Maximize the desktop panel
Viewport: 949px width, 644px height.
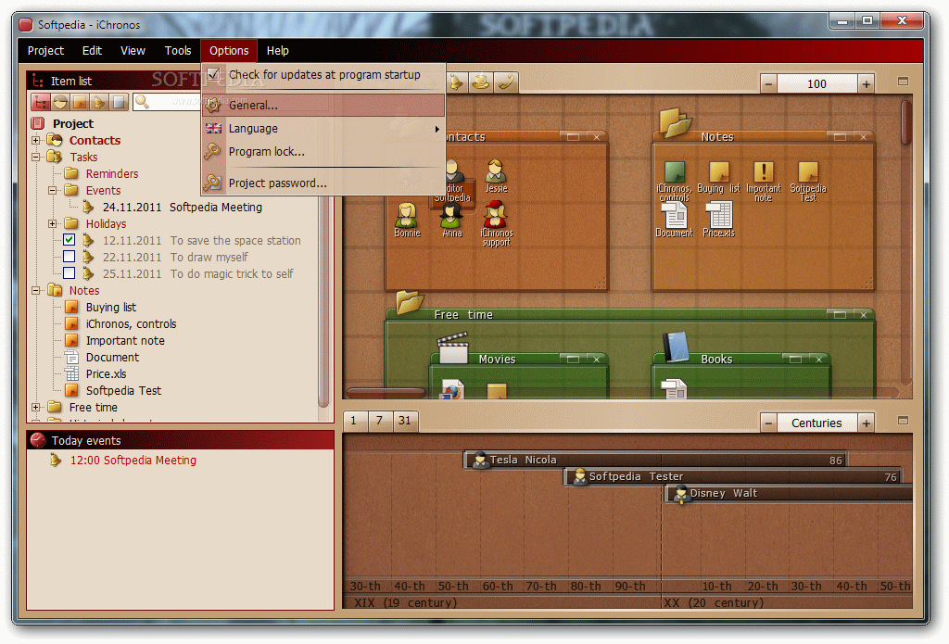(x=903, y=82)
